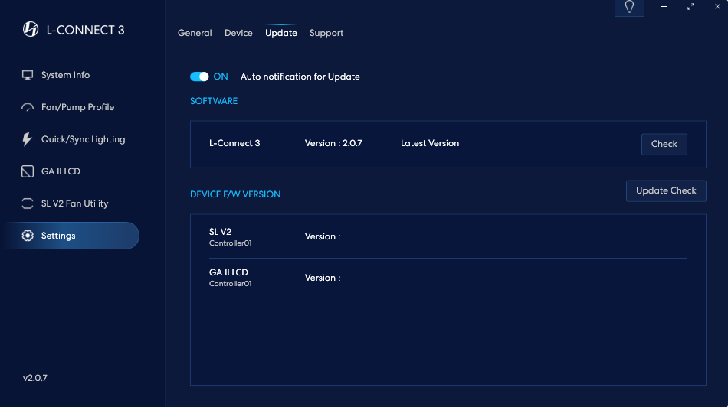Click the SL V2 Controller01 row
728x407 pixels.
(448, 236)
